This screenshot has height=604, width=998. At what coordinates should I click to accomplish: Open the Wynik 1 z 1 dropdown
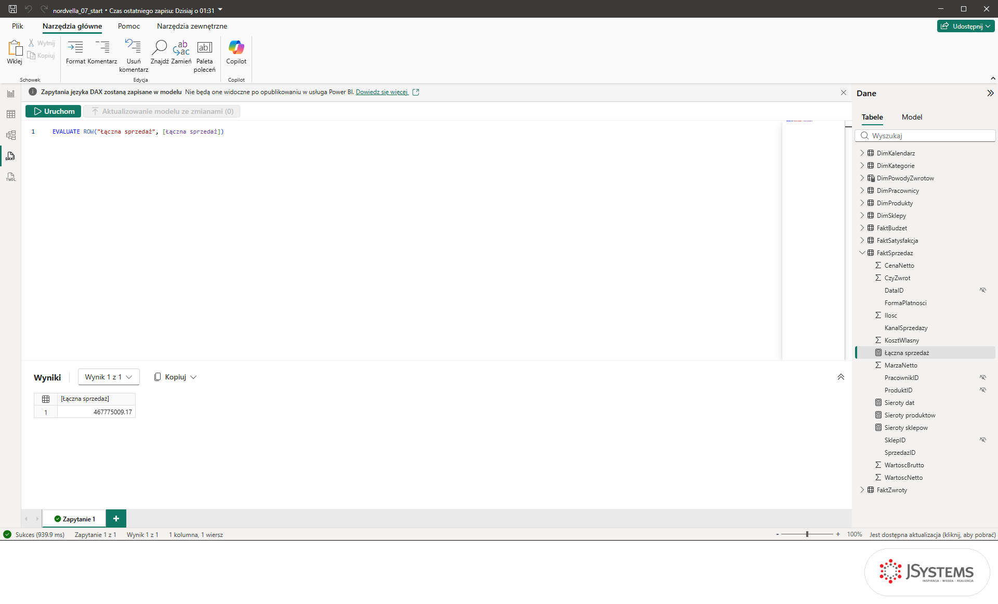[x=109, y=377]
